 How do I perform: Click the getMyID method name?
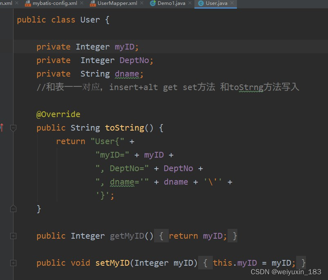tap(127, 236)
